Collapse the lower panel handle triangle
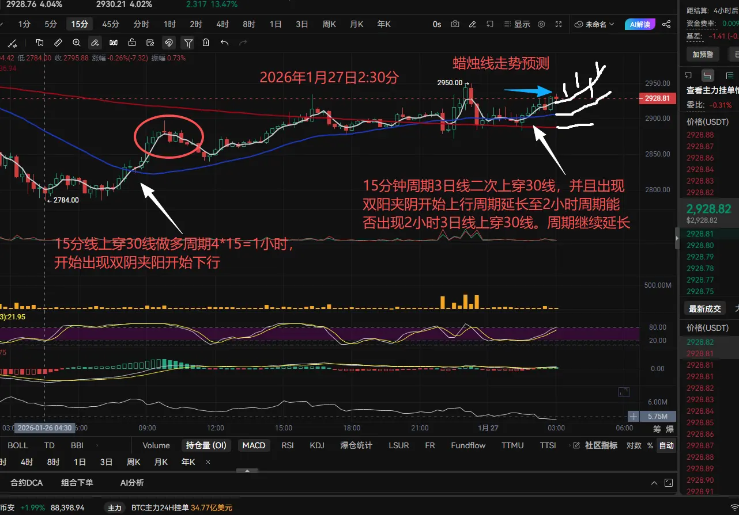739x515 pixels. tap(248, 471)
